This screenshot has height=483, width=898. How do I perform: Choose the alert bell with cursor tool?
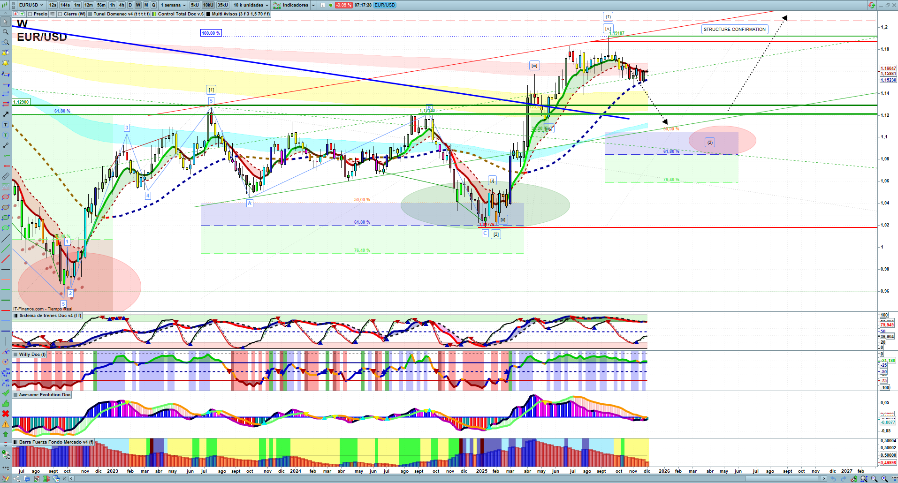(6, 53)
